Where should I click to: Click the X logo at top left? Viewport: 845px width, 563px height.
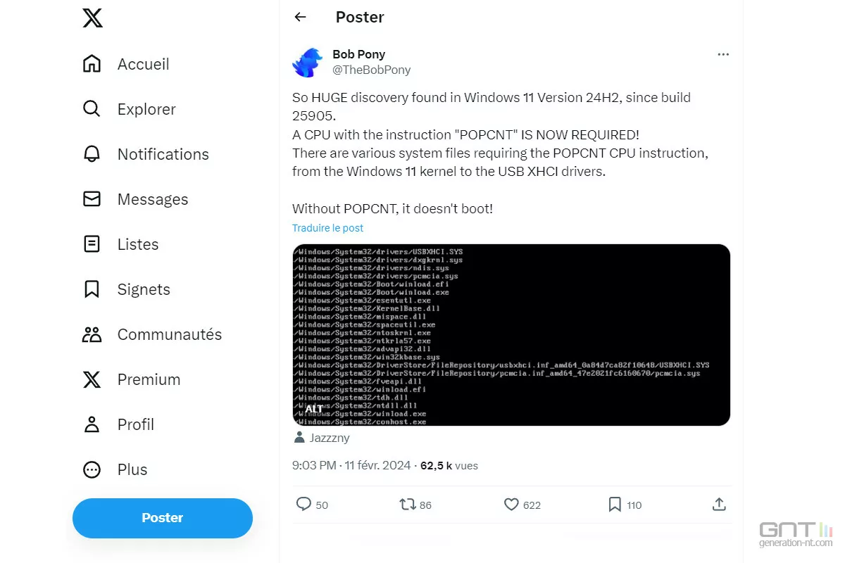click(x=92, y=17)
